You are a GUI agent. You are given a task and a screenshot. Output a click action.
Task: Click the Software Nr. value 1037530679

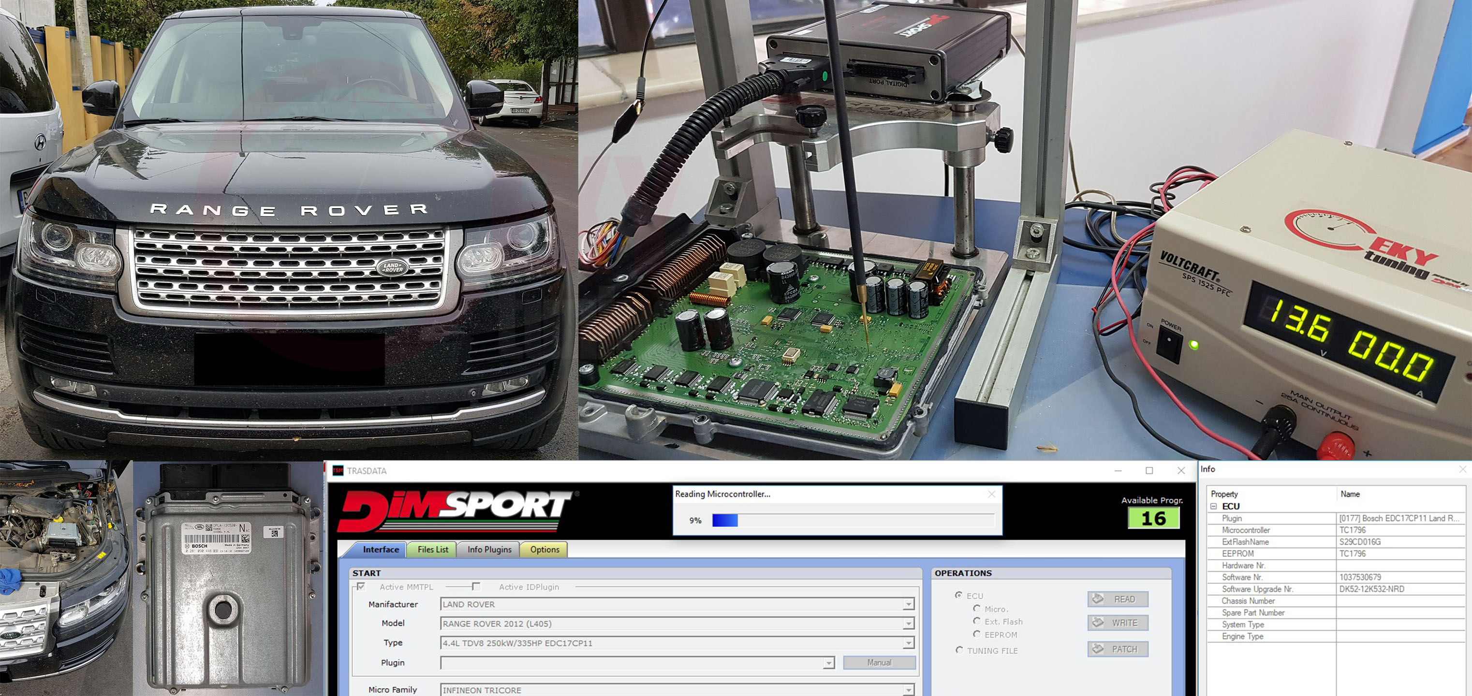pos(1360,577)
